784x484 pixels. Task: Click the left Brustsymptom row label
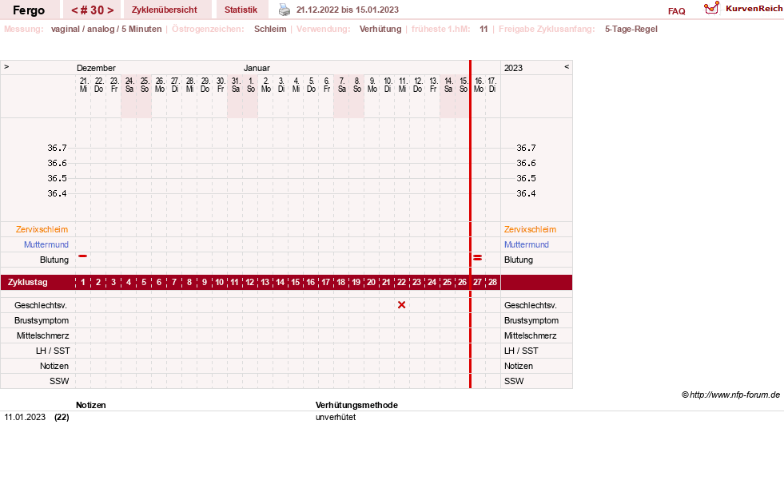tap(42, 320)
